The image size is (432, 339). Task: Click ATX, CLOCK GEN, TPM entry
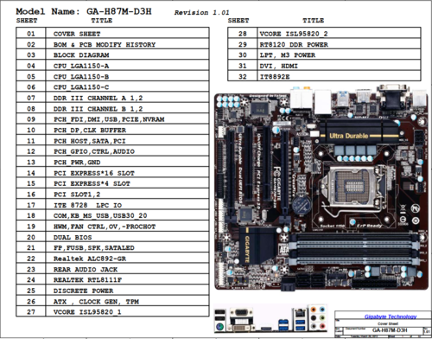(x=96, y=302)
